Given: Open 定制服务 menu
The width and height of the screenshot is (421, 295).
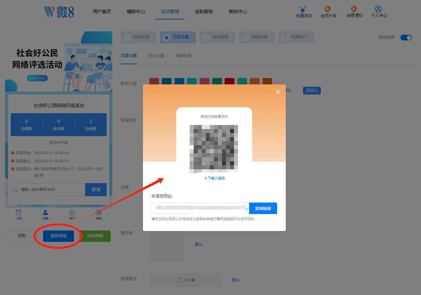Looking at the screenshot, I should 204,12.
